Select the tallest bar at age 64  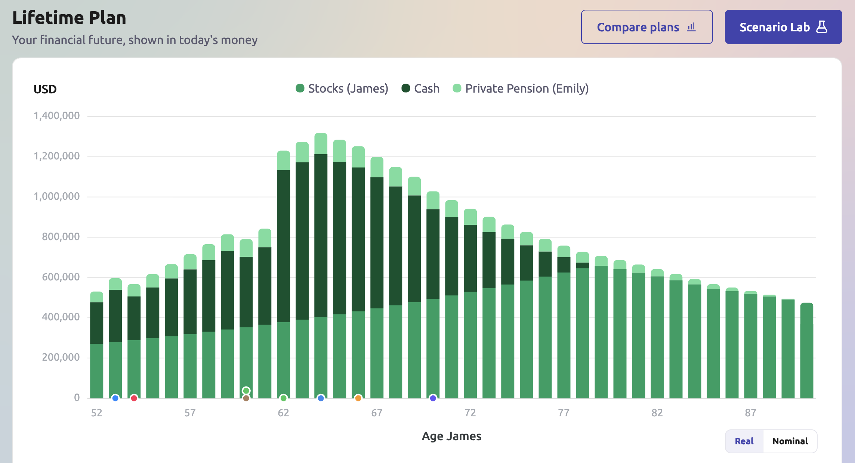[x=321, y=265]
